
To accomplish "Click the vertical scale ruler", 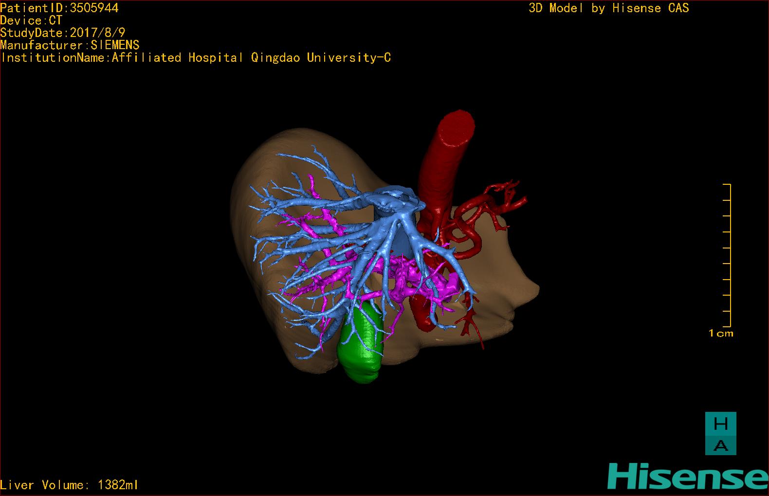I will (727, 255).
